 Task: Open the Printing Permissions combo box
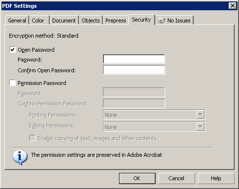(154, 115)
